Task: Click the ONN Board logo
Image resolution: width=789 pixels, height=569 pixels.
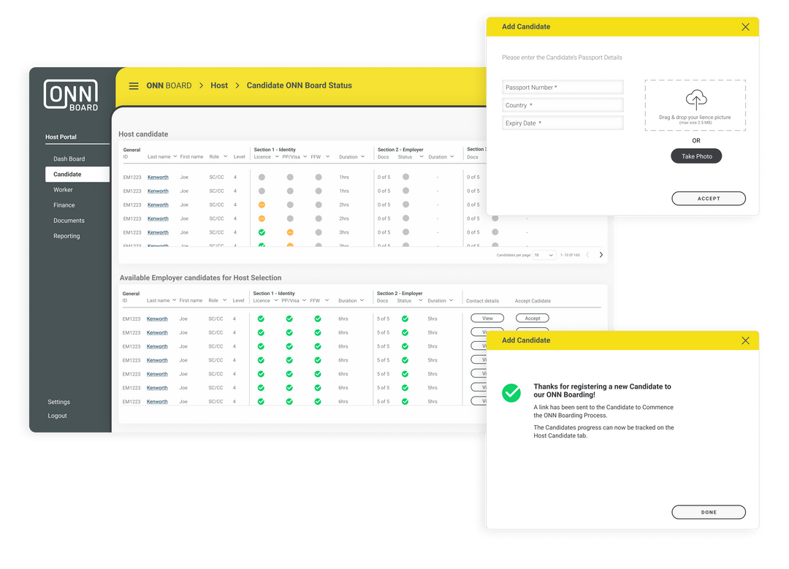Action: [71, 95]
